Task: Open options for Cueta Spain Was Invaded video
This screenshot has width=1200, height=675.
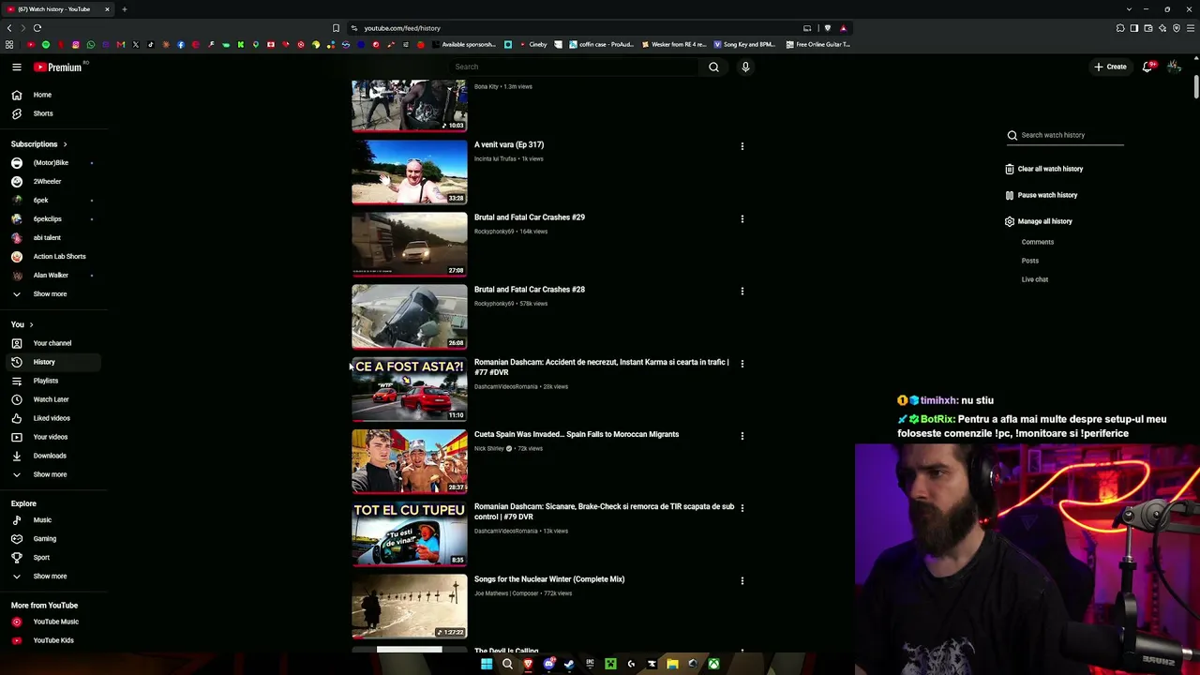Action: pyautogui.click(x=742, y=436)
